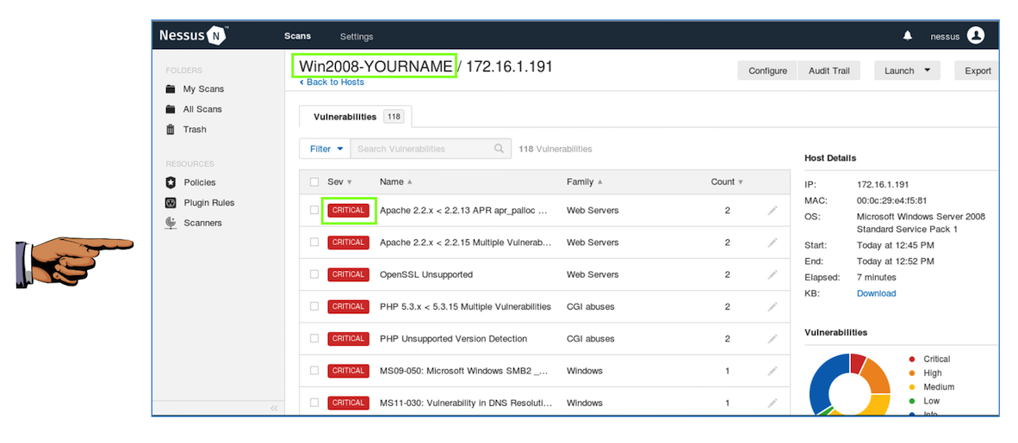Click High orange legend swatch
Viewport: 1018px width, 443px height.
(912, 373)
